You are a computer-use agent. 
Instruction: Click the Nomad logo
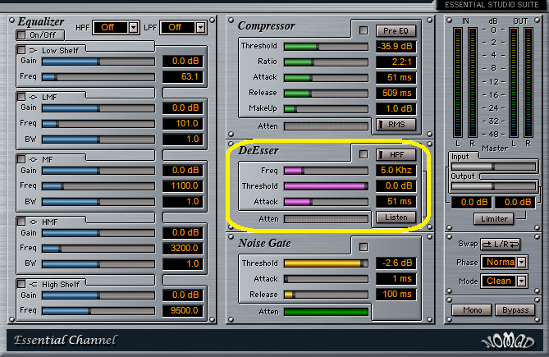point(508,341)
